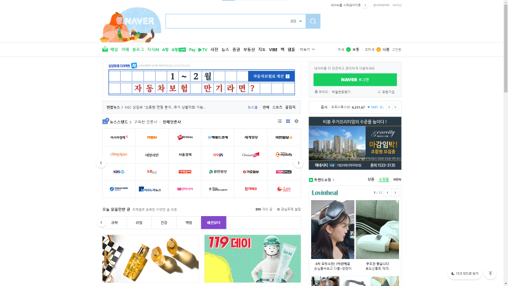Select MEN trend shopping tab

tap(397, 180)
